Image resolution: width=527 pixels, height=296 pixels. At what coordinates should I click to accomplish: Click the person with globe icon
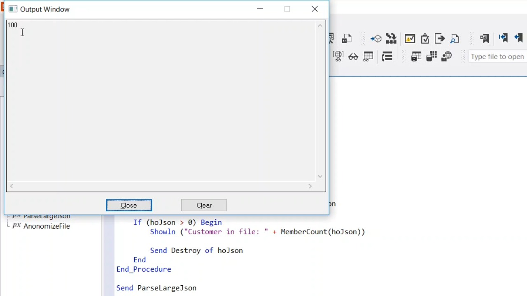(x=446, y=57)
